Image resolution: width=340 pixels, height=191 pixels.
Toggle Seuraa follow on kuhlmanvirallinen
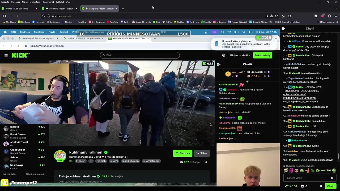(183, 153)
